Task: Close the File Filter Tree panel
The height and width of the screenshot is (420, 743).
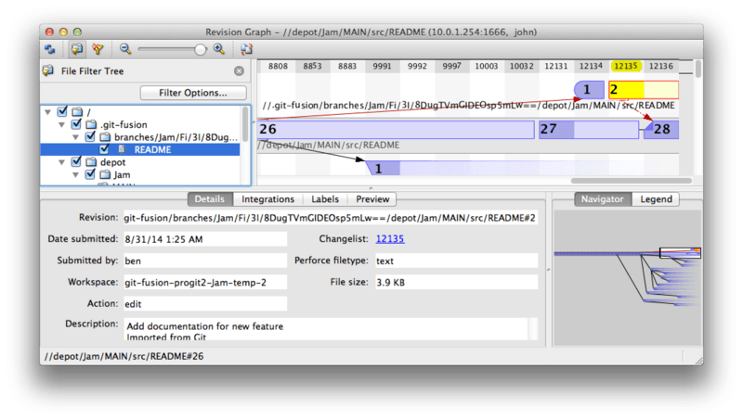Action: (239, 70)
